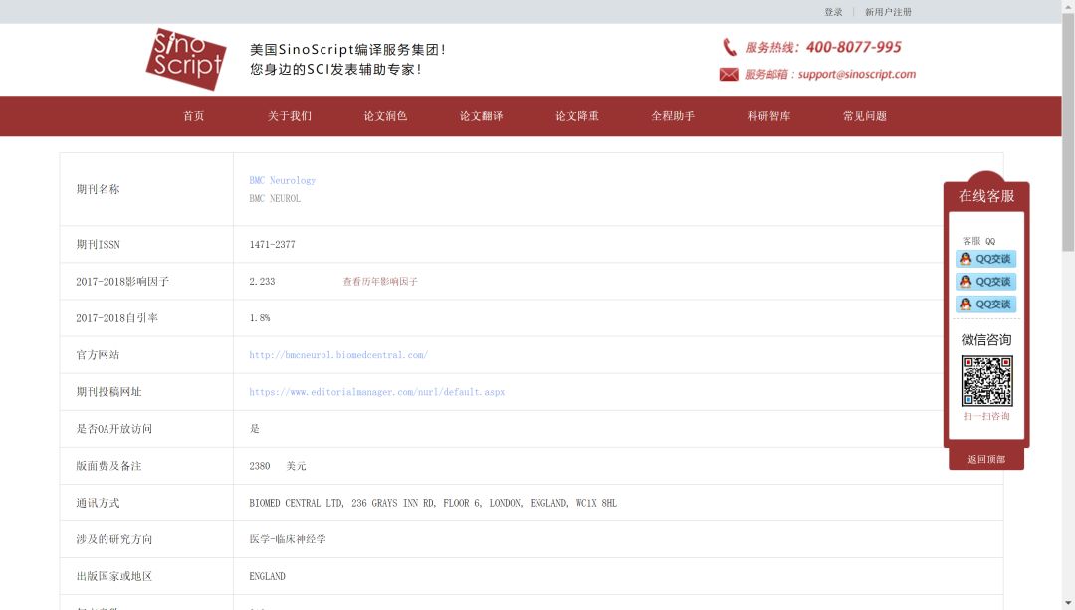The image size is (1075, 610).
Task: Click the WeChat QR code image
Action: pyautogui.click(x=986, y=381)
